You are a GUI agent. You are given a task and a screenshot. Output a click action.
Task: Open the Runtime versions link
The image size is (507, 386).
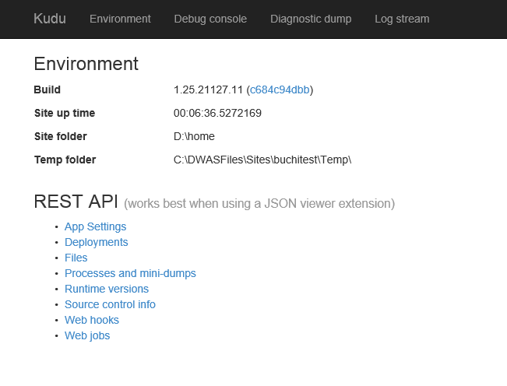[x=106, y=289]
